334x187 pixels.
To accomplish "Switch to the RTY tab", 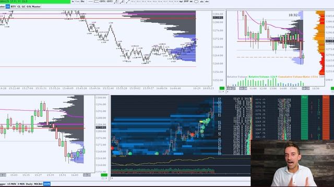I will click(x=13, y=7).
